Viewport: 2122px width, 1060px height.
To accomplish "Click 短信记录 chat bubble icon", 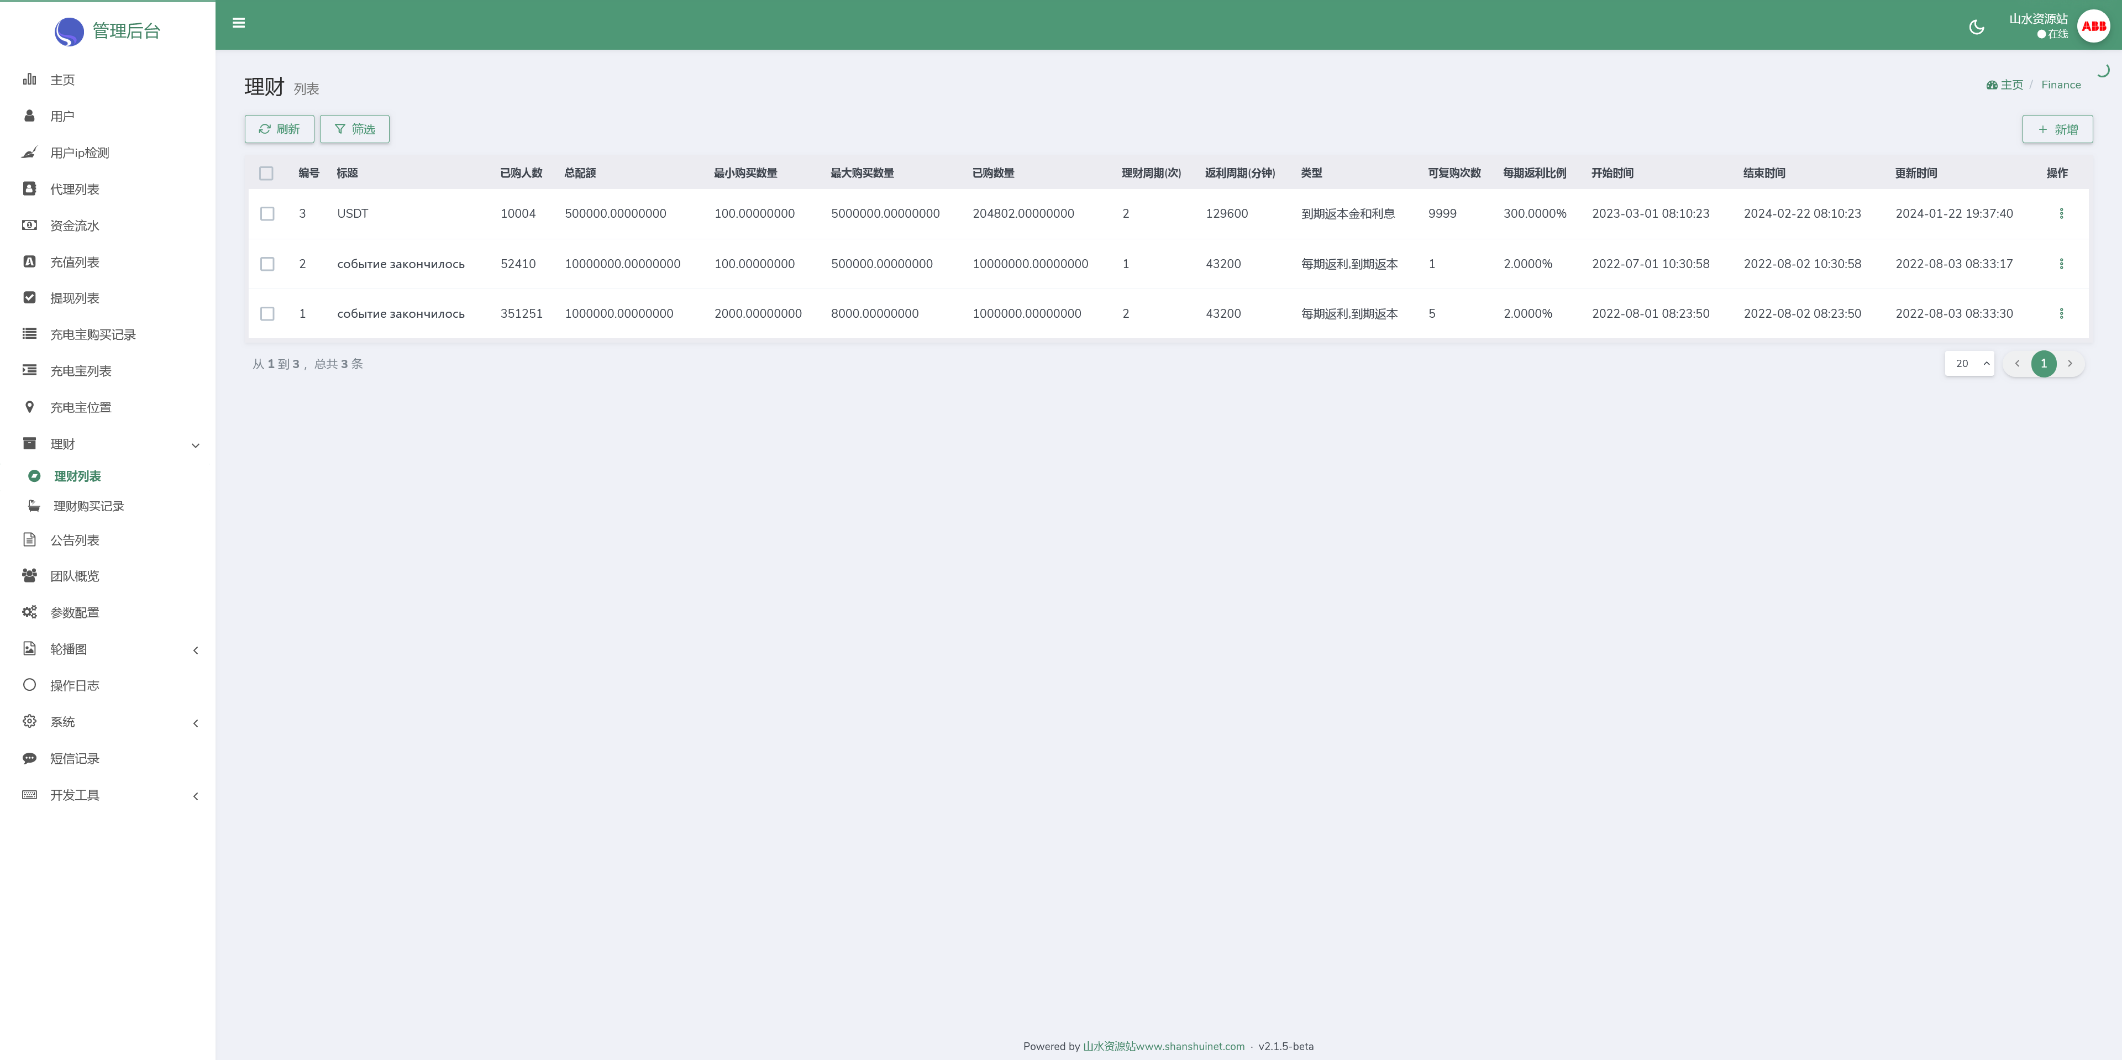I will [x=30, y=758].
